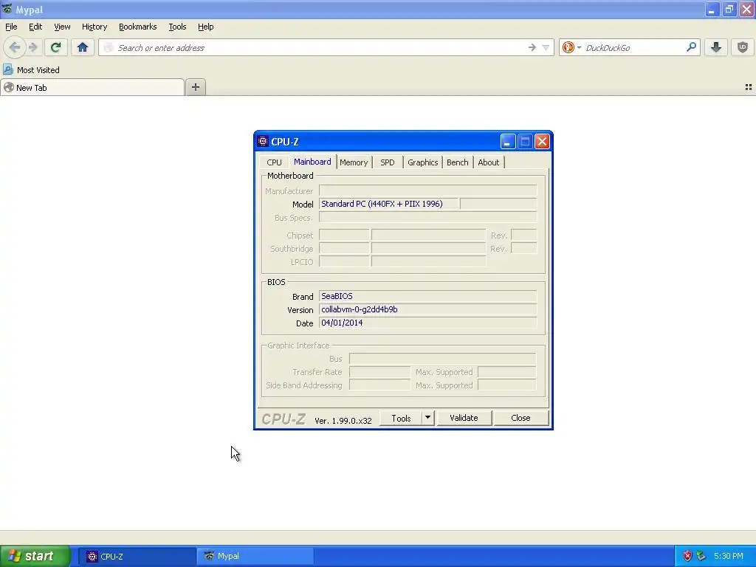756x567 pixels.
Task: Click the Validate button
Action: [x=464, y=418]
